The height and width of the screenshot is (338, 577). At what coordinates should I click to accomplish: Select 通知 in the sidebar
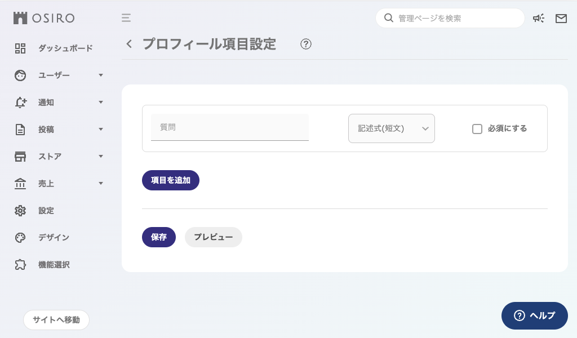(46, 103)
